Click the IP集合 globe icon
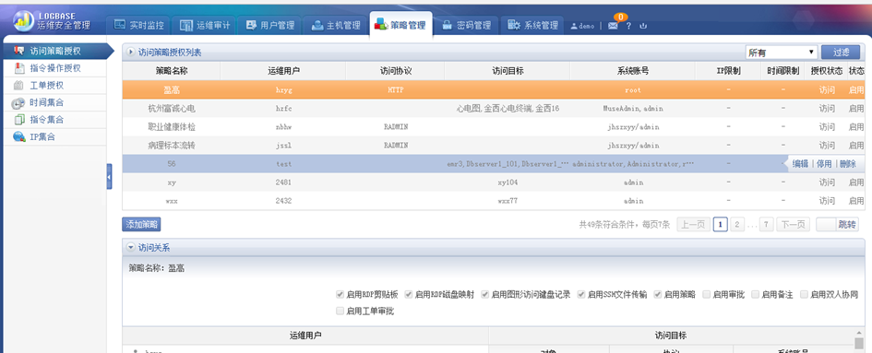Viewport: 872px width, 353px height. point(18,136)
